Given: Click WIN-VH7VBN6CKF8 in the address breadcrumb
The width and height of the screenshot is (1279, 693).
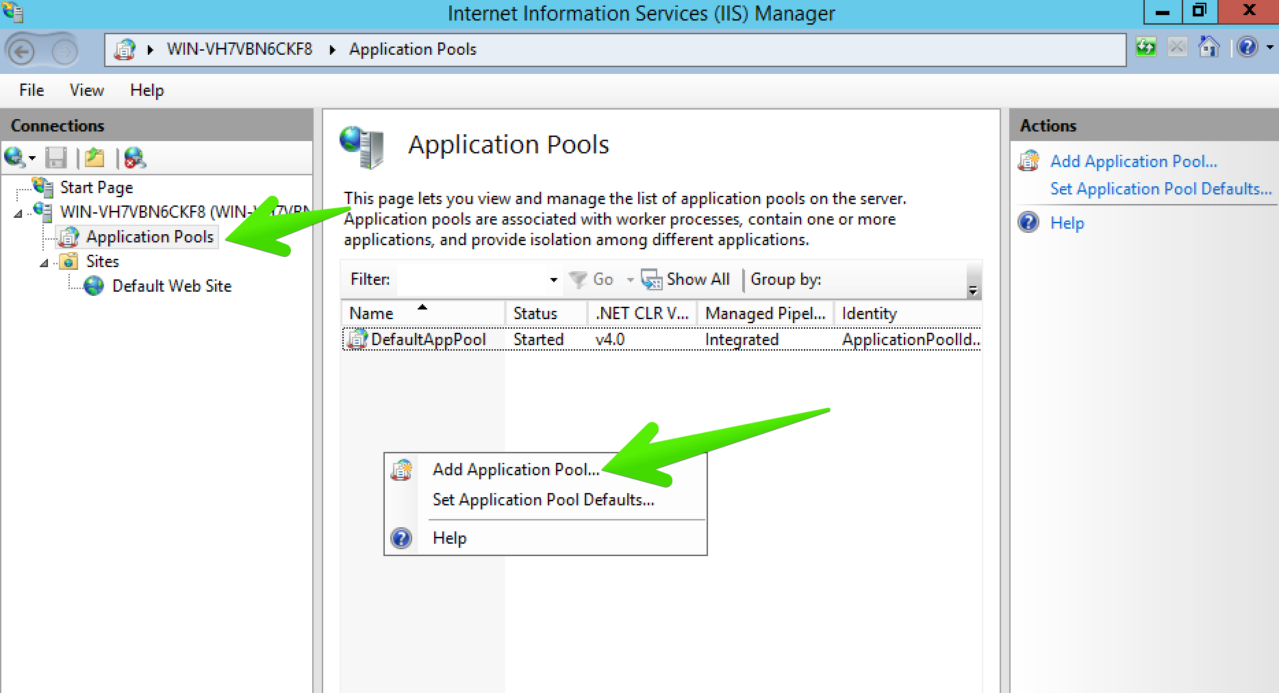Looking at the screenshot, I should pyautogui.click(x=240, y=49).
